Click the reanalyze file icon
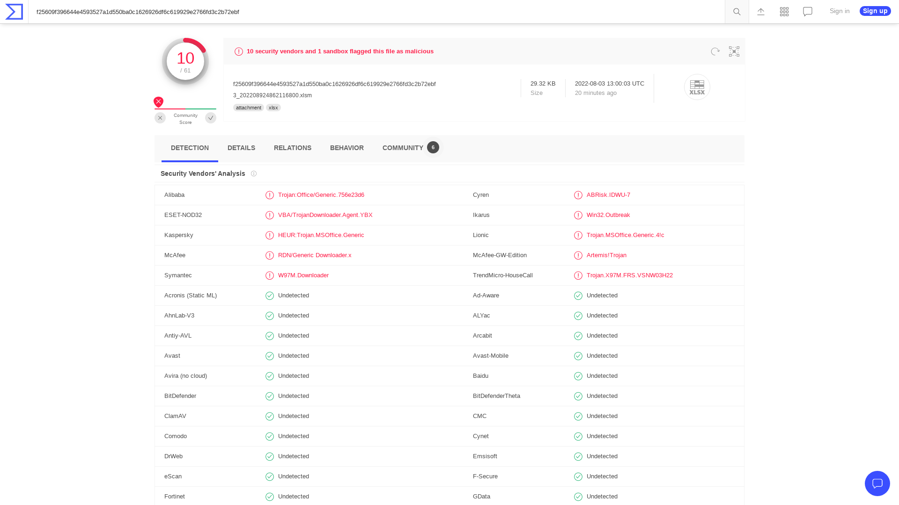899x505 pixels. coord(715,51)
